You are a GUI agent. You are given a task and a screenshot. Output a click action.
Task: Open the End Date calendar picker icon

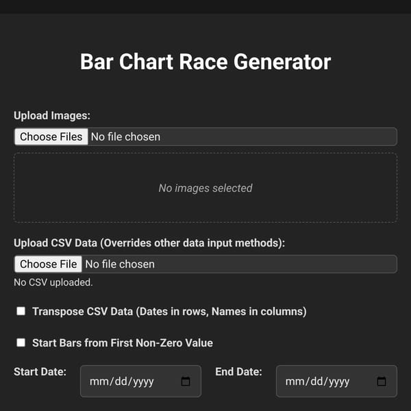coord(382,382)
